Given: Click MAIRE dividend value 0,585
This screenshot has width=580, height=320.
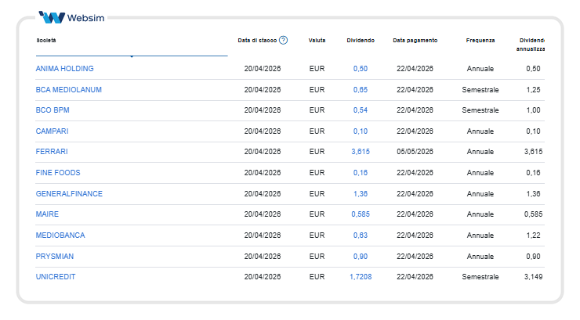Looking at the screenshot, I should coord(361,214).
